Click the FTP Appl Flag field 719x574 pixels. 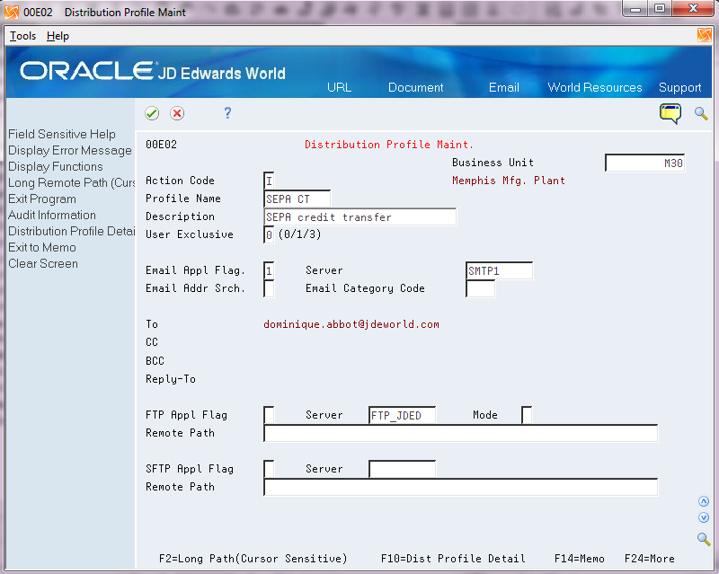click(269, 415)
